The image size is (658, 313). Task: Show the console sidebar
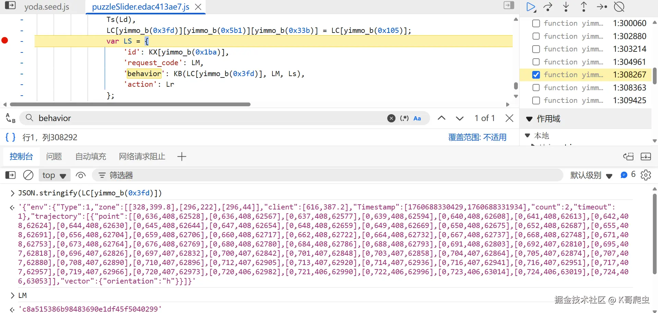11,175
